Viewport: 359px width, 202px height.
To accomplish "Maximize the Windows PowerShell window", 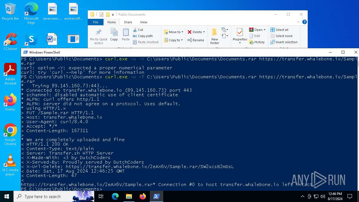I will coord(343,52).
